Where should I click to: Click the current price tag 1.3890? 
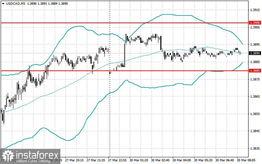[x=255, y=53]
